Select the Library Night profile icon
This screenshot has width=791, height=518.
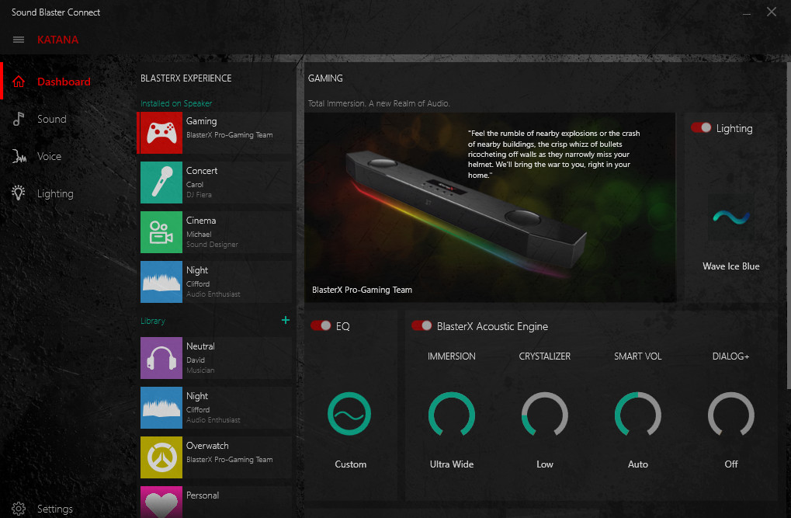pos(161,408)
